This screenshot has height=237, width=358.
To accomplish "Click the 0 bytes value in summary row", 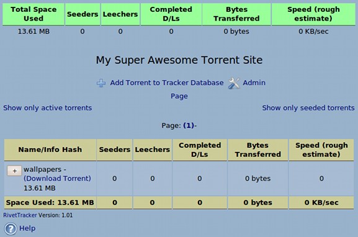I will click(x=236, y=31).
